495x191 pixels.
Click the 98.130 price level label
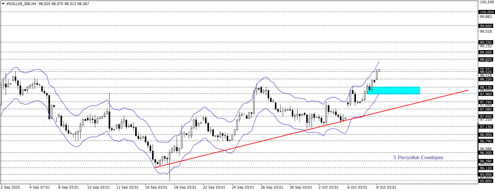486,88
